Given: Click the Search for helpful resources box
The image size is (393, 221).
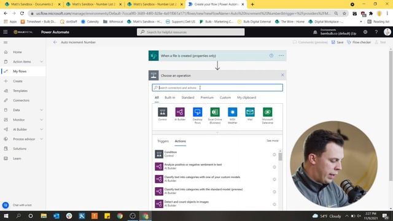Looking at the screenshot, I should click(191, 32).
